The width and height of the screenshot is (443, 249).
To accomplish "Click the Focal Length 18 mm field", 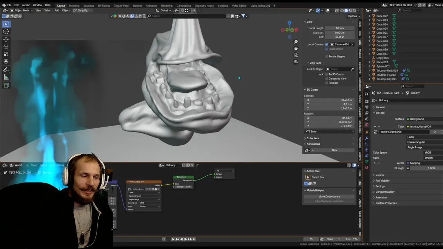I will pyautogui.click(x=340, y=28).
